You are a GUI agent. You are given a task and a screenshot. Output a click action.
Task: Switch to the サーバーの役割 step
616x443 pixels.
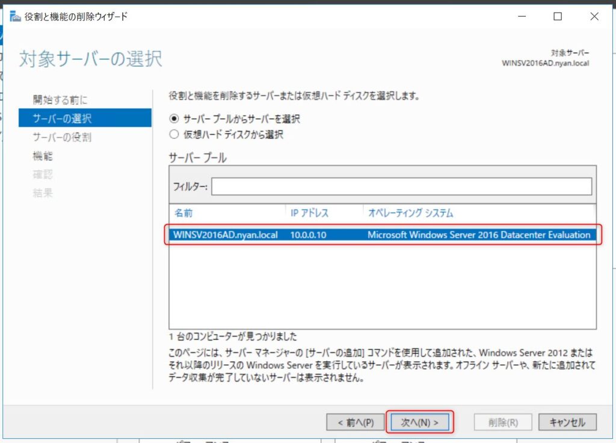point(62,137)
